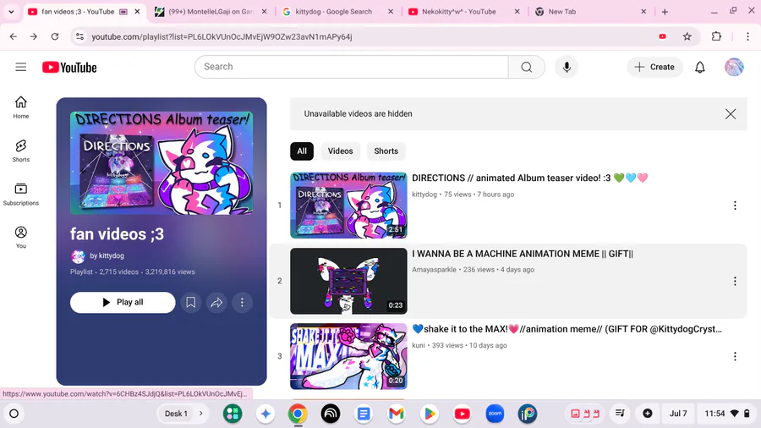Go back in browser history

13,36
